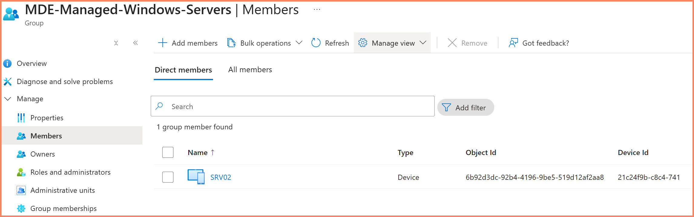Click the Refresh circular arrow icon
The width and height of the screenshot is (694, 217).
pos(316,43)
